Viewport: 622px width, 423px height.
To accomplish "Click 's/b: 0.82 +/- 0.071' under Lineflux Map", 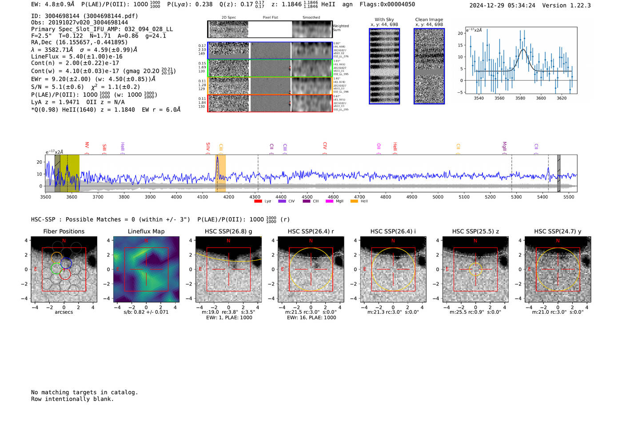I will coord(146,312).
